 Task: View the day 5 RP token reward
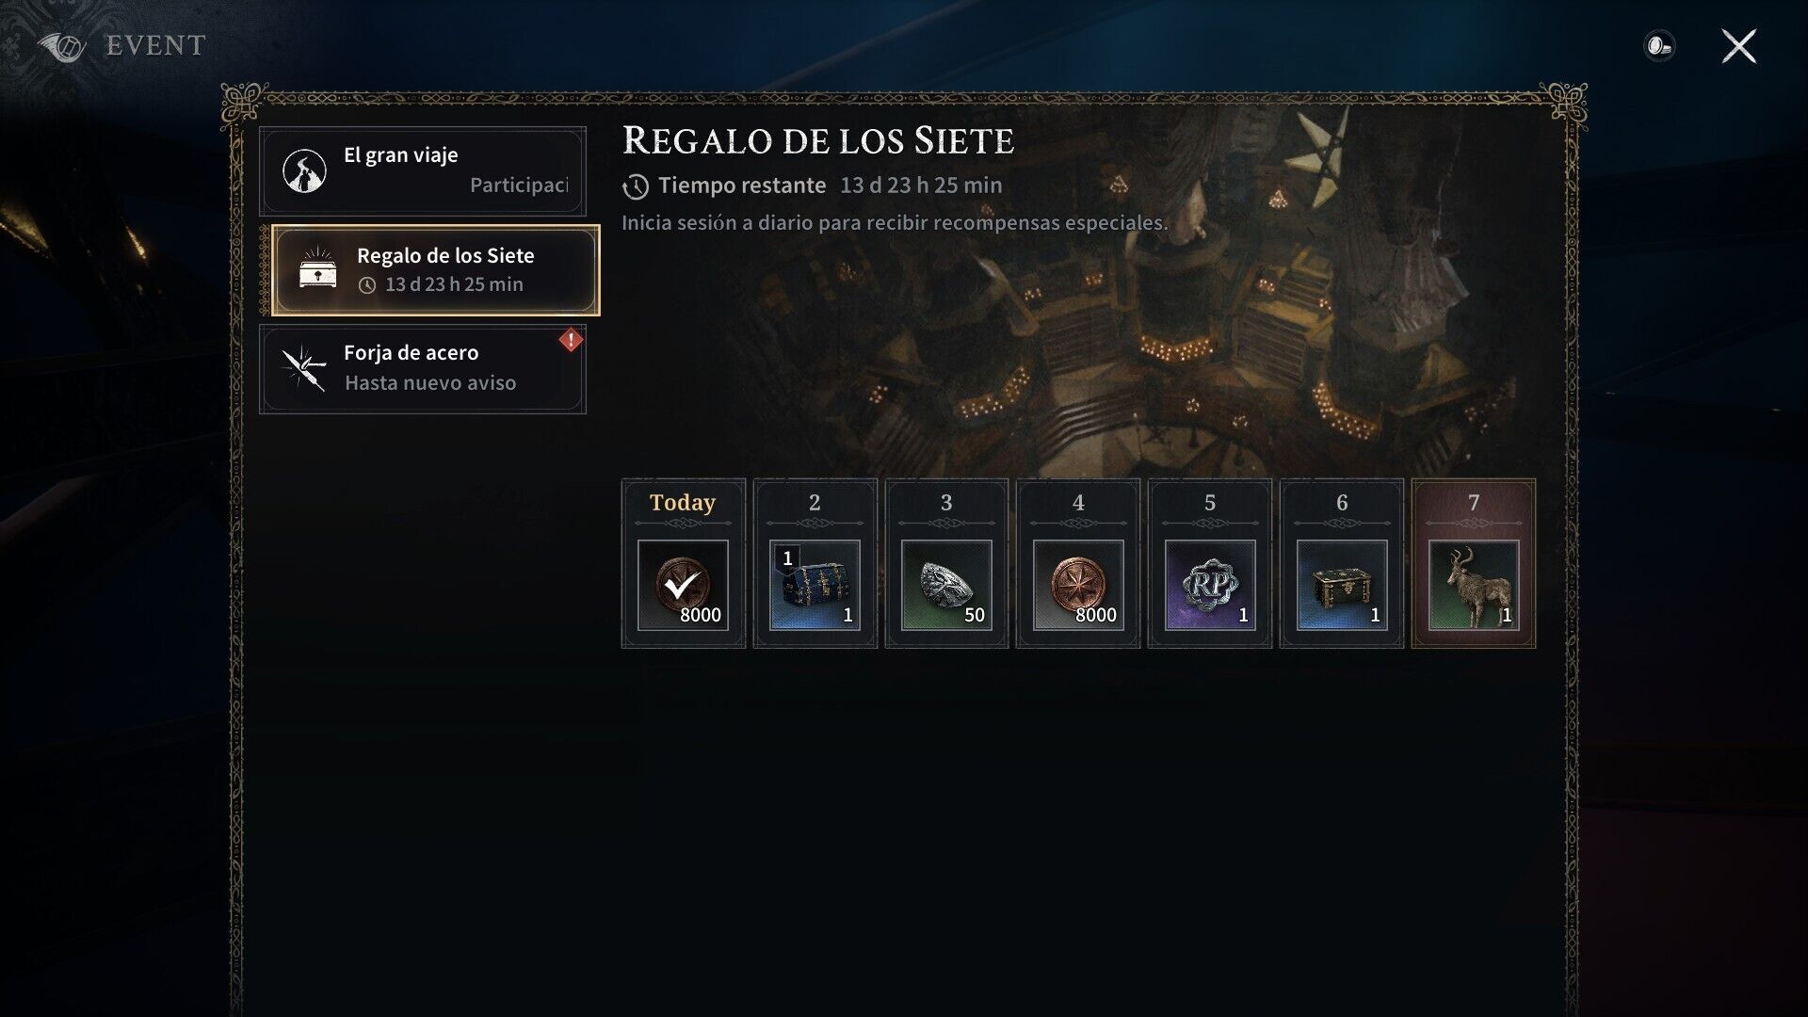point(1210,585)
